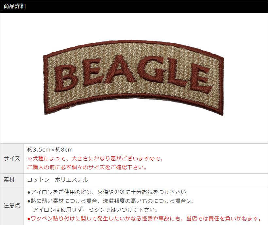268x225 pixels.
Task: Click the red 犬種によって size warning line
Action: [95, 158]
